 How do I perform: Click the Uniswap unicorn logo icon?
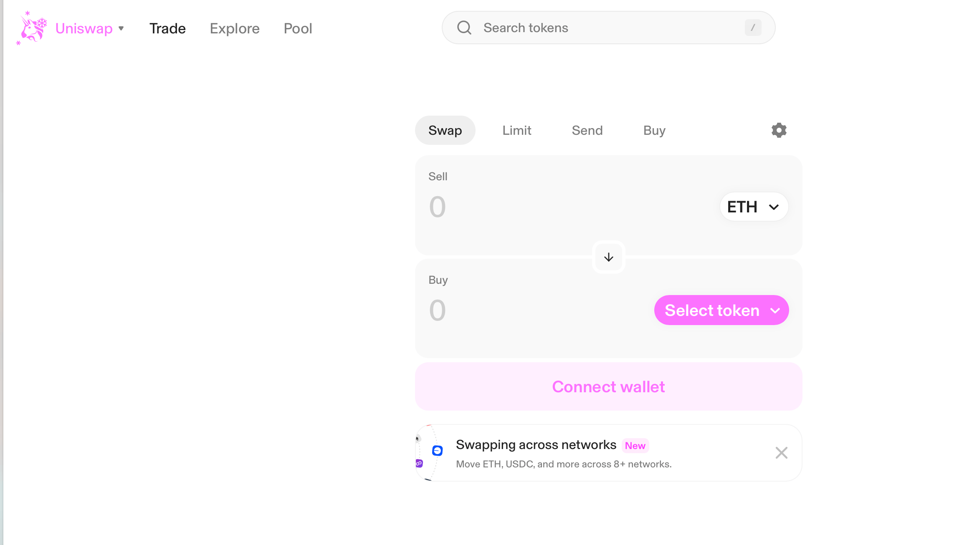31,28
